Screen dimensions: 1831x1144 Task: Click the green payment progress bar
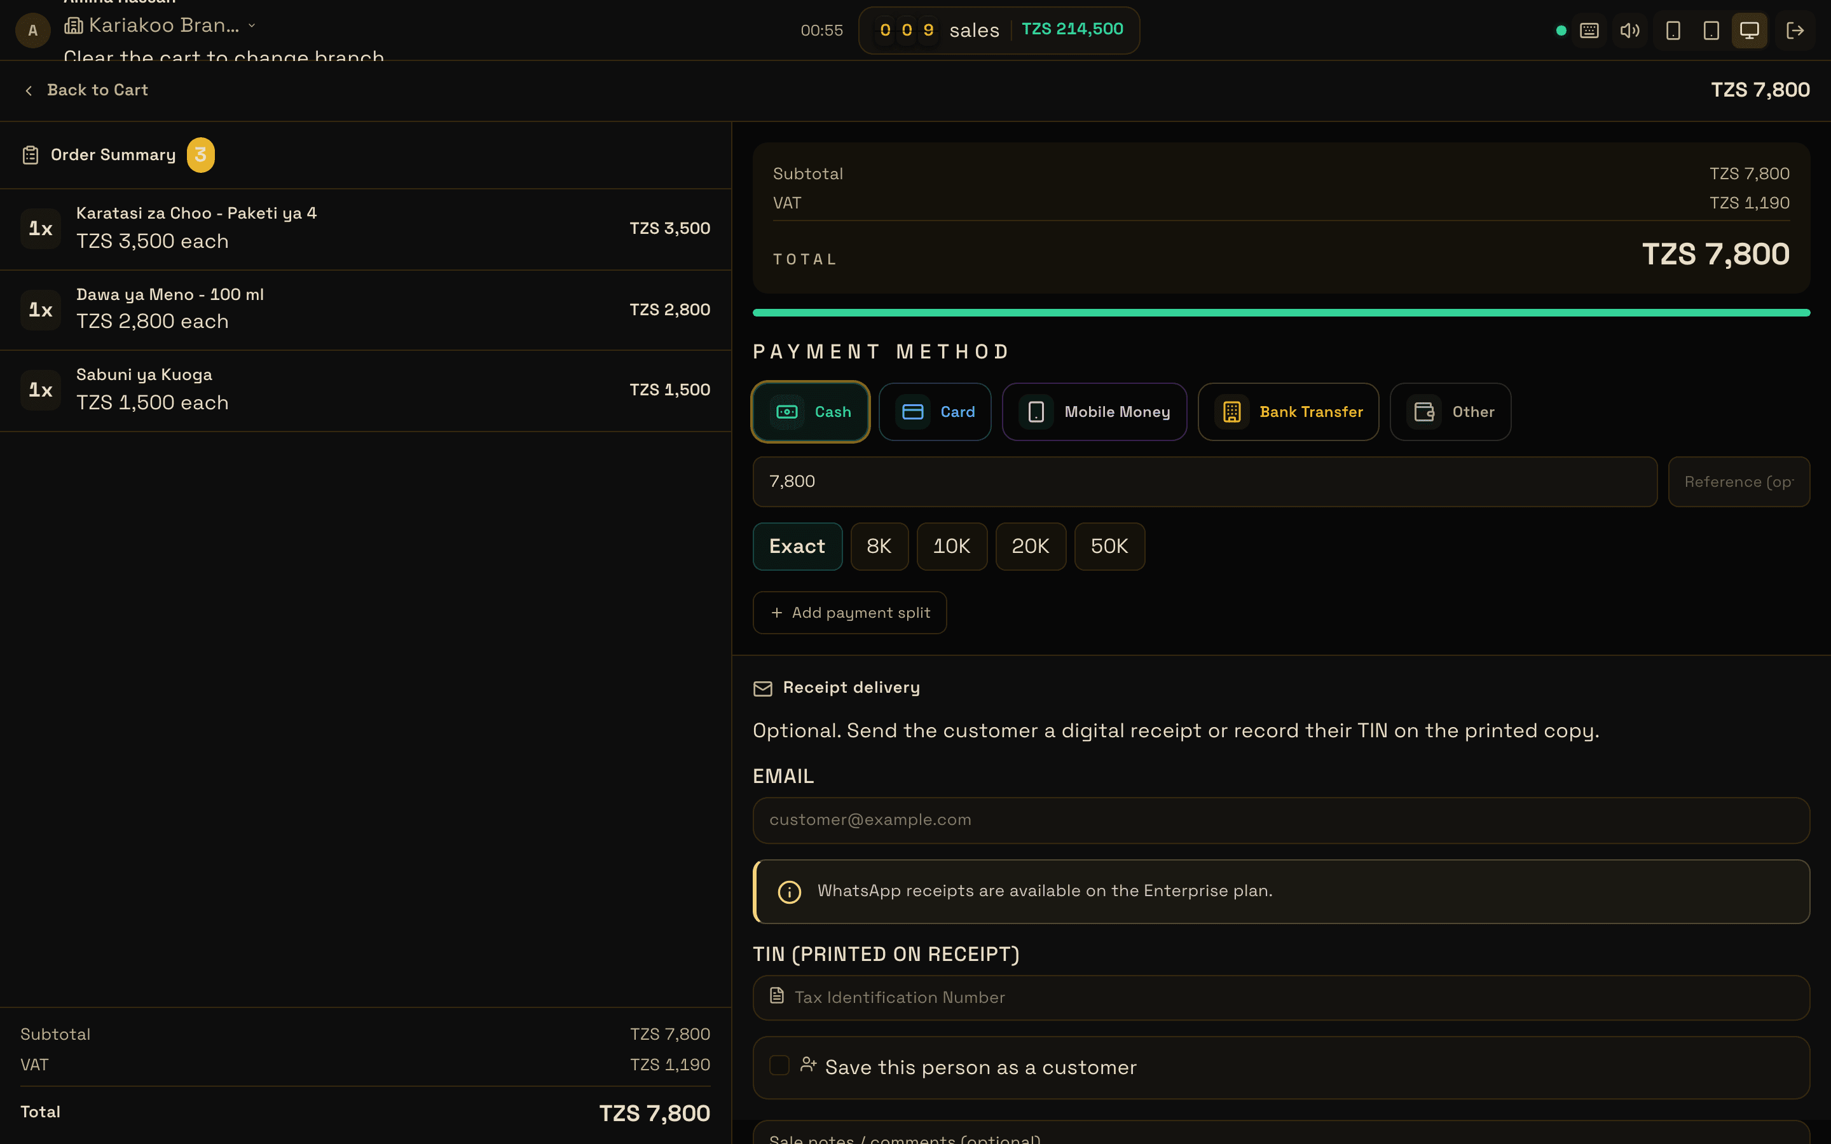tap(1281, 313)
